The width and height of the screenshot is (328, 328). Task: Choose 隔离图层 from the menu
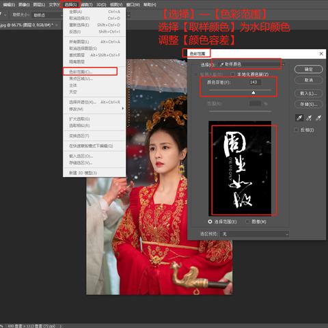pyautogui.click(x=94, y=61)
